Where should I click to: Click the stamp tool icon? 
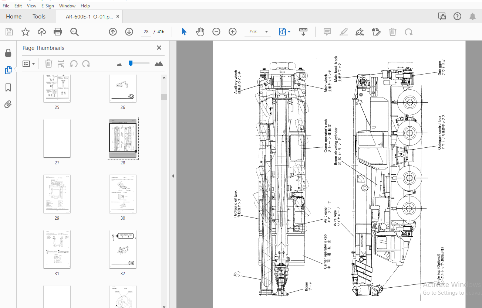pos(376,32)
